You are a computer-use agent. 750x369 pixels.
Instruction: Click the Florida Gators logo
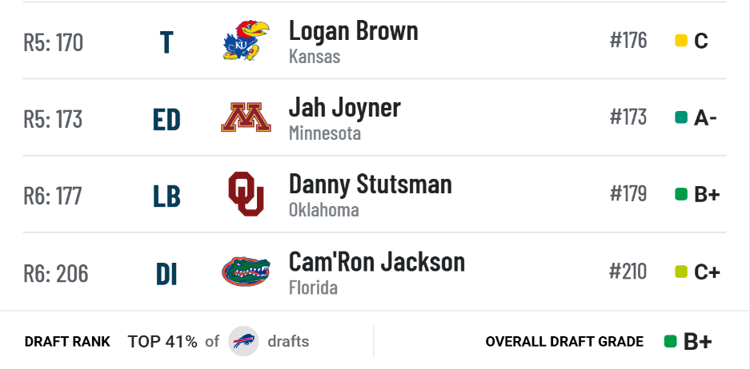click(x=246, y=271)
